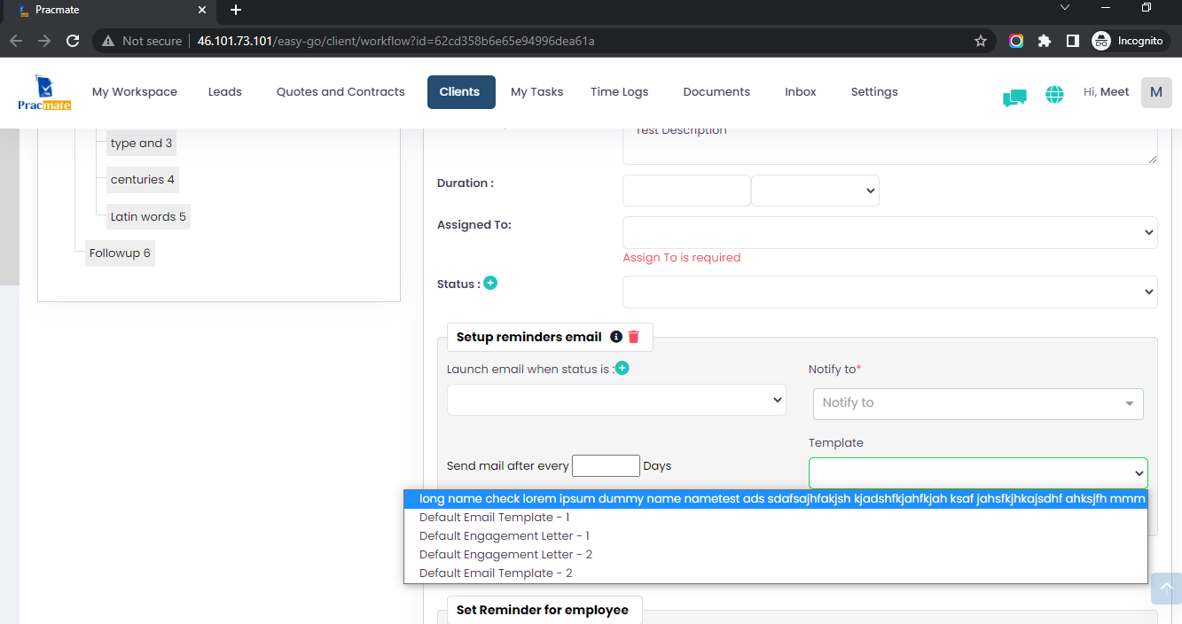The height and width of the screenshot is (624, 1182).
Task: Open the Duration unit dropdown
Action: tap(815, 191)
